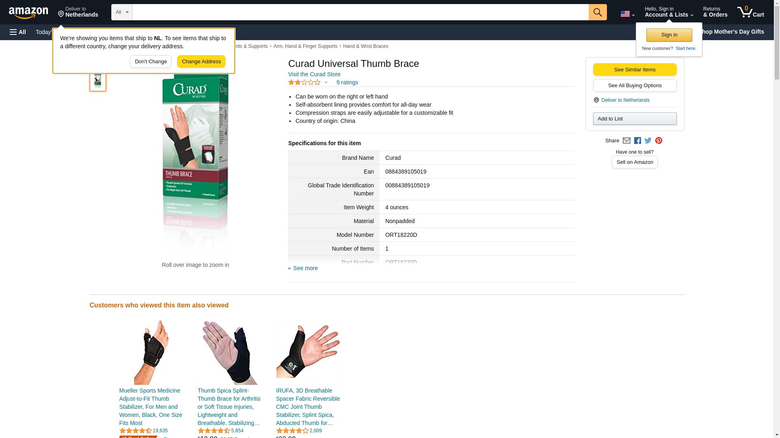Visit the Curad Store link
780x438 pixels.
tap(314, 74)
